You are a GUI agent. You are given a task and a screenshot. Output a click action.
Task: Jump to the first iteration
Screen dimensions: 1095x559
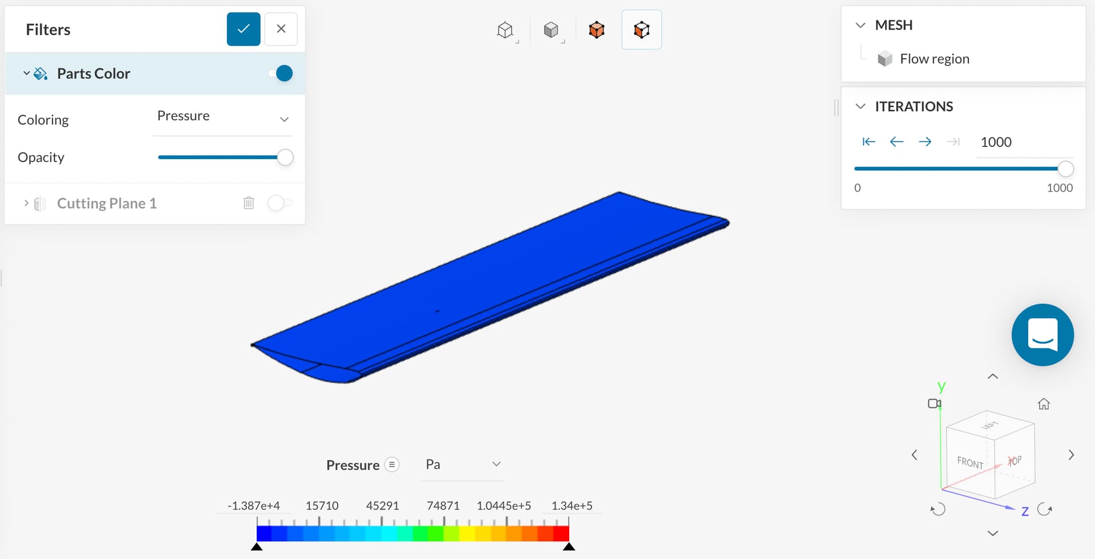(x=869, y=141)
